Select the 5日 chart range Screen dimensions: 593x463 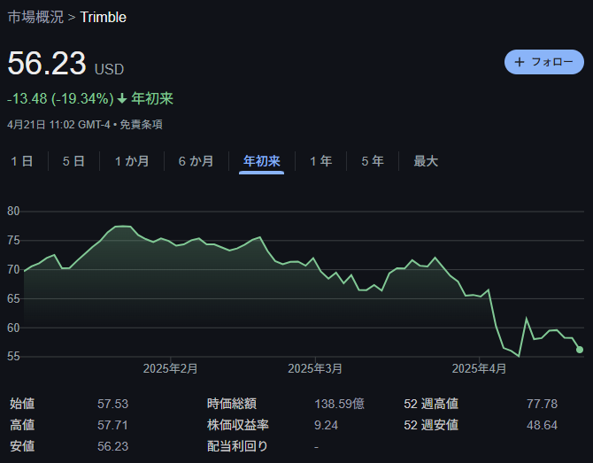pos(73,161)
